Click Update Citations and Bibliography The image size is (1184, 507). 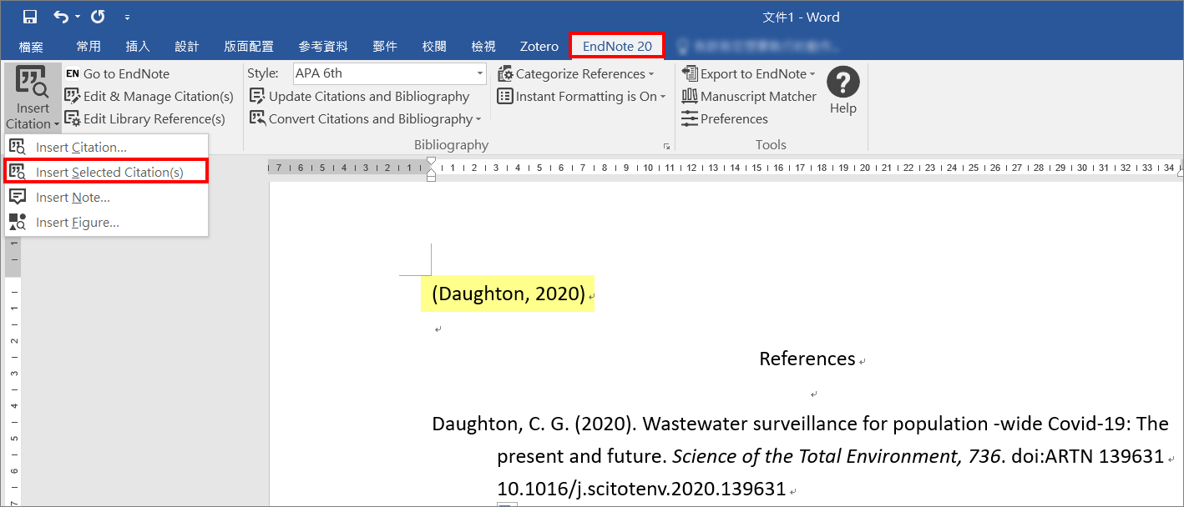coord(360,97)
